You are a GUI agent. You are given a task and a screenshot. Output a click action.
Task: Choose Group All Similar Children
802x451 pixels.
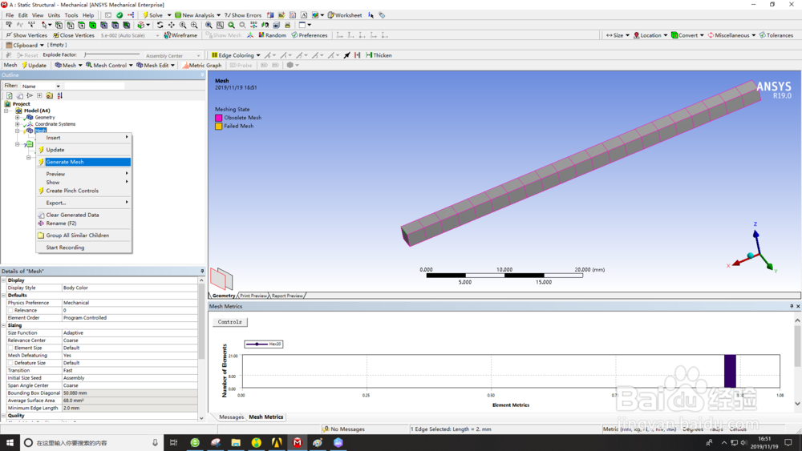(84, 236)
